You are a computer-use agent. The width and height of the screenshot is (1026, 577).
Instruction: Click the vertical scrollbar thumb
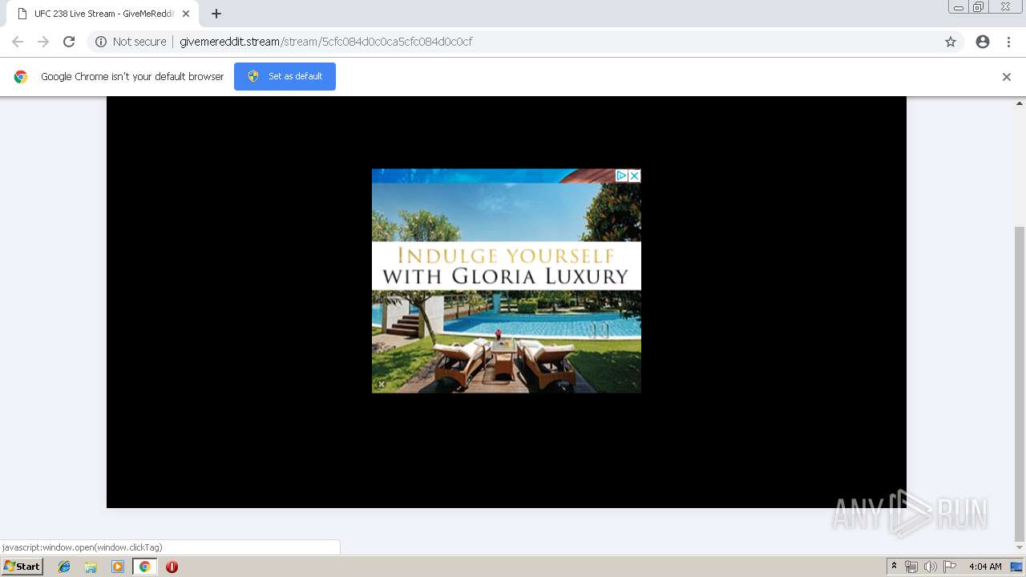tap(1020, 384)
